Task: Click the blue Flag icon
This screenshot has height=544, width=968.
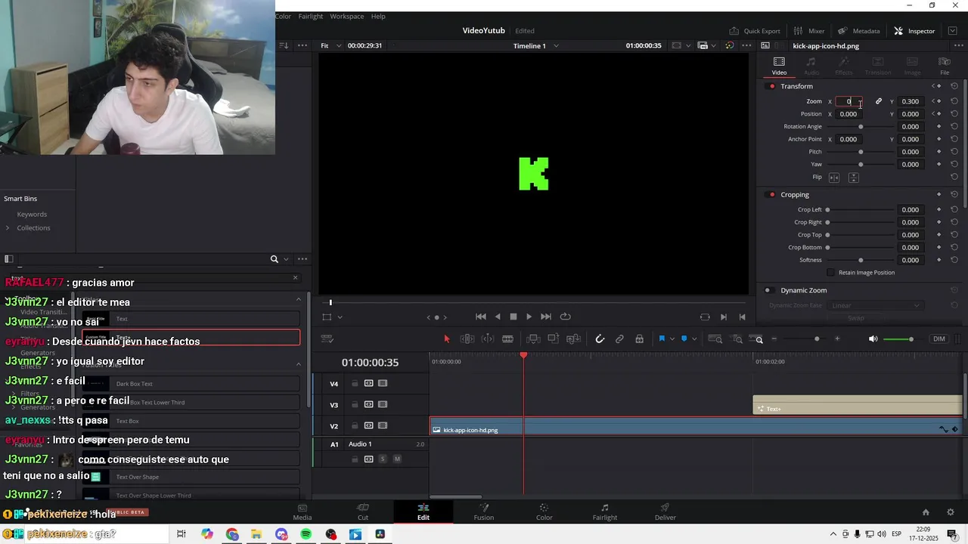Action: point(662,338)
